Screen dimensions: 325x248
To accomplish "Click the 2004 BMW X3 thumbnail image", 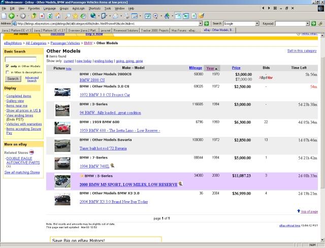I will 62,199.
